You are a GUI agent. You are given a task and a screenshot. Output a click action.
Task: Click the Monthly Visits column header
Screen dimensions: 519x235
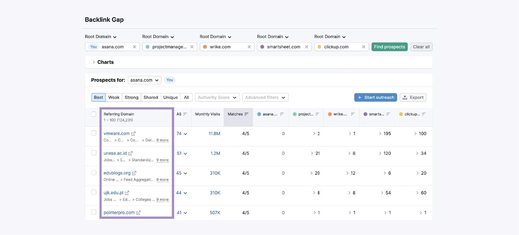click(207, 114)
